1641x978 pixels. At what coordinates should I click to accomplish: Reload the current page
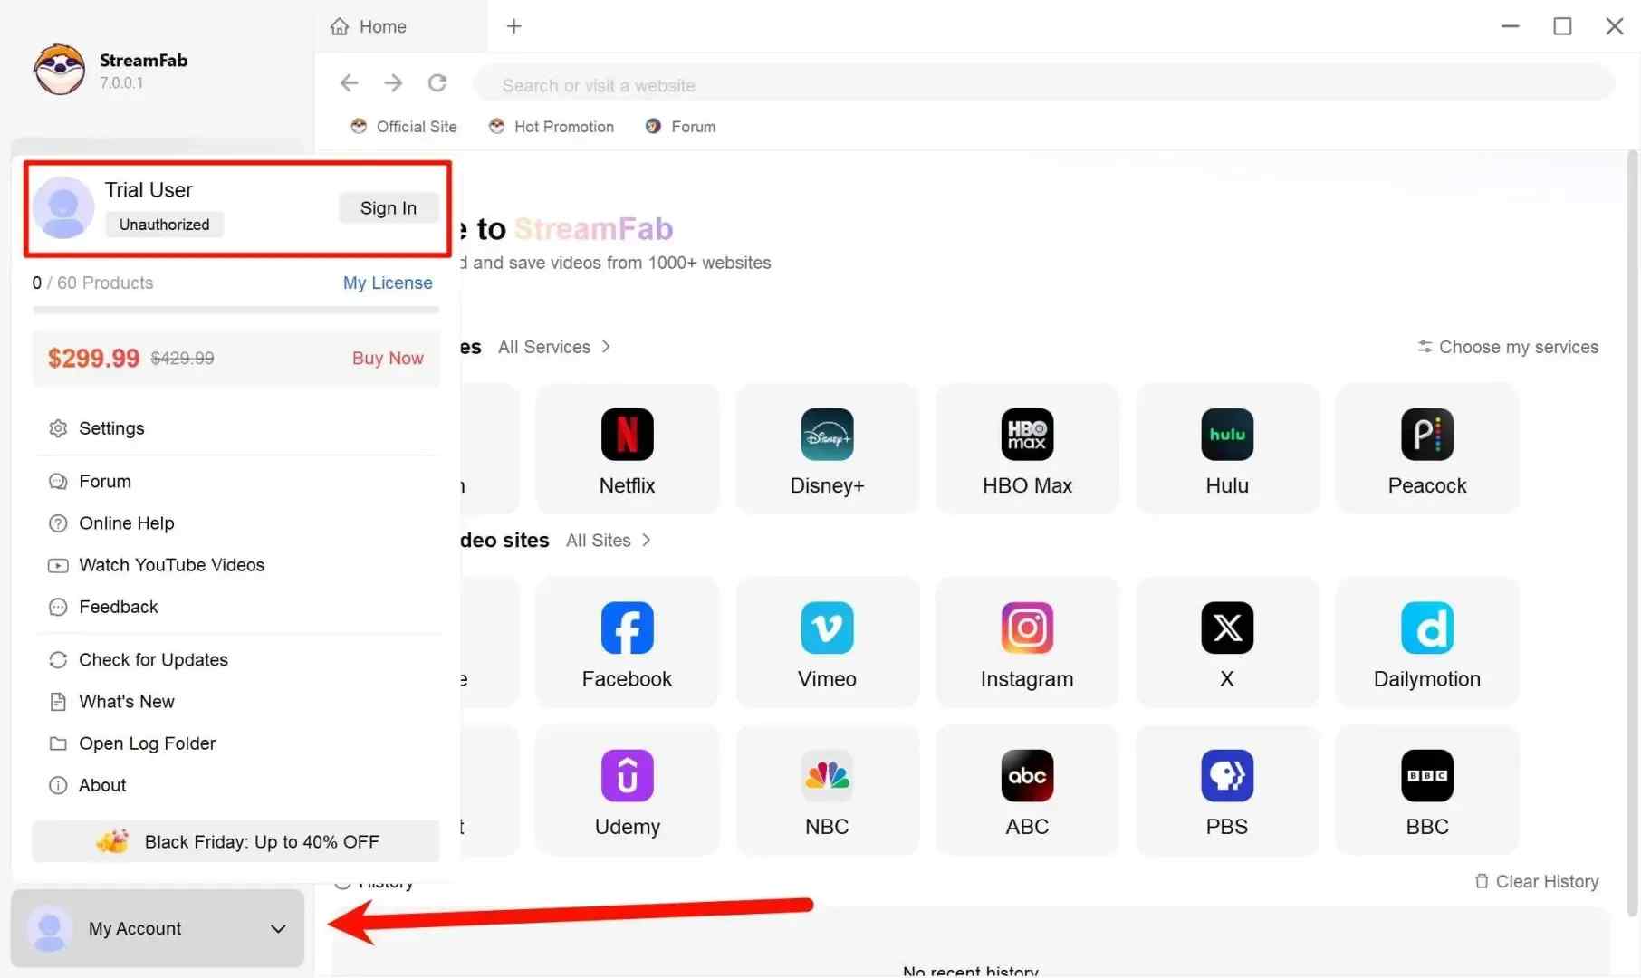pos(437,83)
